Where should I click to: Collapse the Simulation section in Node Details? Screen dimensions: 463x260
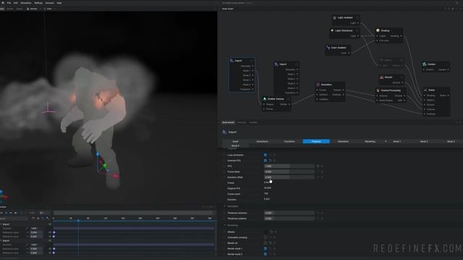[225, 207]
